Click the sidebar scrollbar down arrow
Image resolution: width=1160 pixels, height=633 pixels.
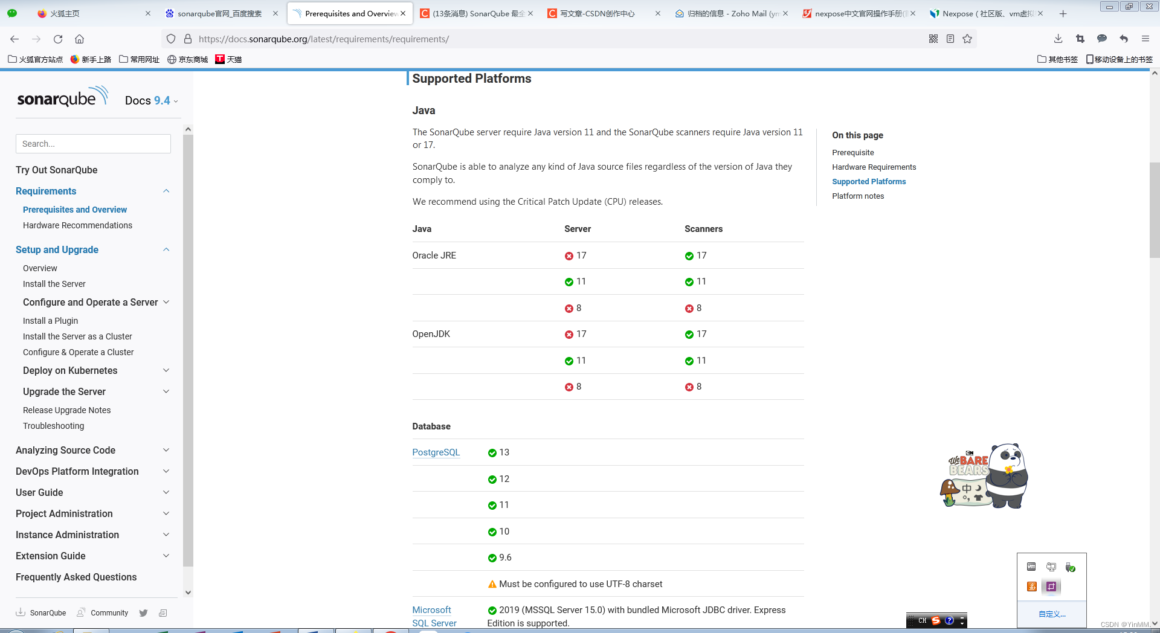(188, 593)
